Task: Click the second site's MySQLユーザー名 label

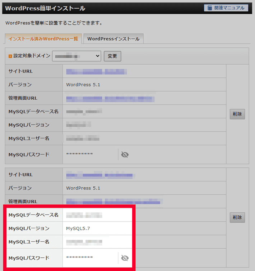Action: 29,242
